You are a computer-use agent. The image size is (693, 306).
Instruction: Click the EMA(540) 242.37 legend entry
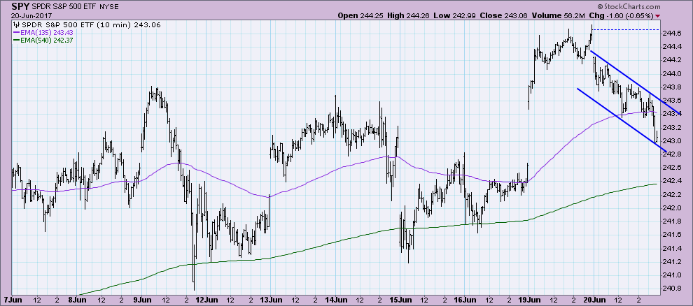click(x=48, y=40)
